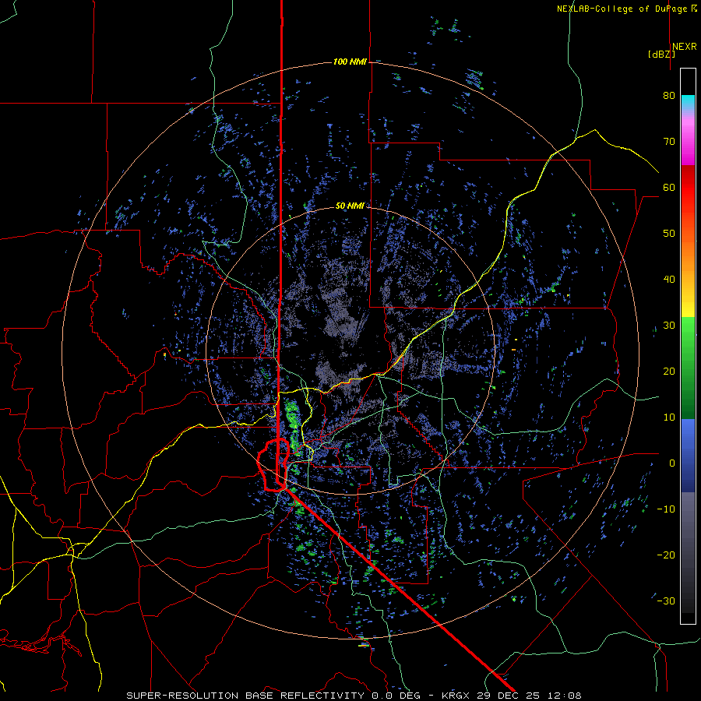Click the -20 value on dBZ scale
Image resolution: width=701 pixels, height=701 pixels.
666,555
